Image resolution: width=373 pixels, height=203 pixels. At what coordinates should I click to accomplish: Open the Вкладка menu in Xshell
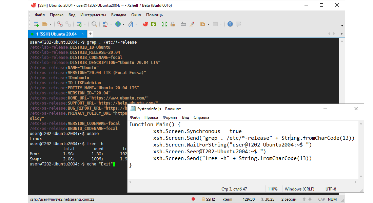pyautogui.click(x=118, y=15)
